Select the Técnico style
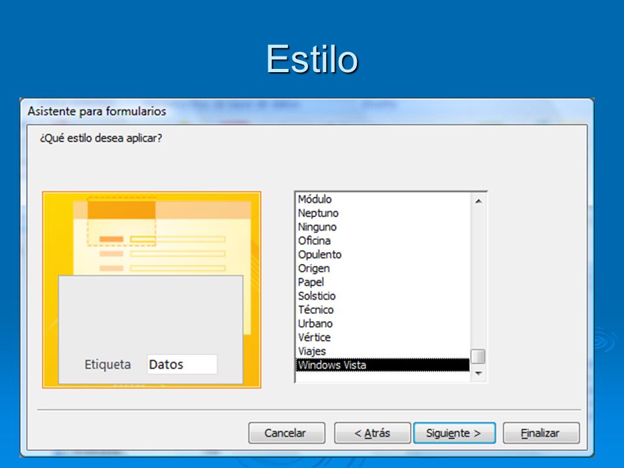 [x=383, y=309]
